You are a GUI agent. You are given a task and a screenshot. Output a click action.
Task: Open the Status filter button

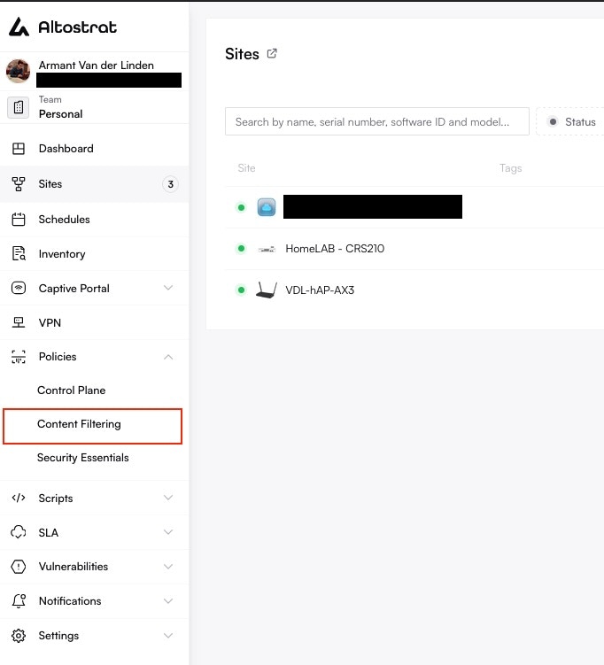click(x=570, y=121)
